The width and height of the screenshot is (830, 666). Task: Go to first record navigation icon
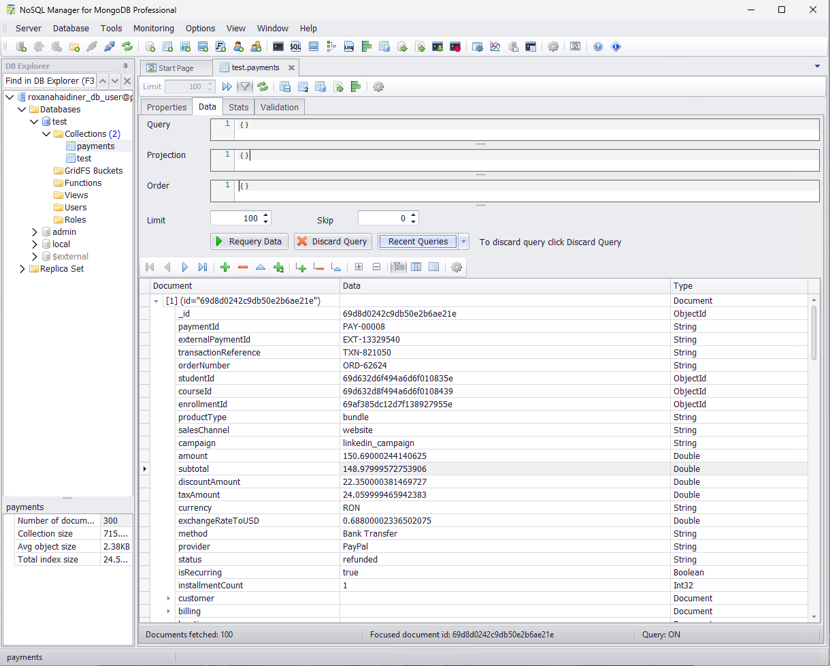pos(150,267)
